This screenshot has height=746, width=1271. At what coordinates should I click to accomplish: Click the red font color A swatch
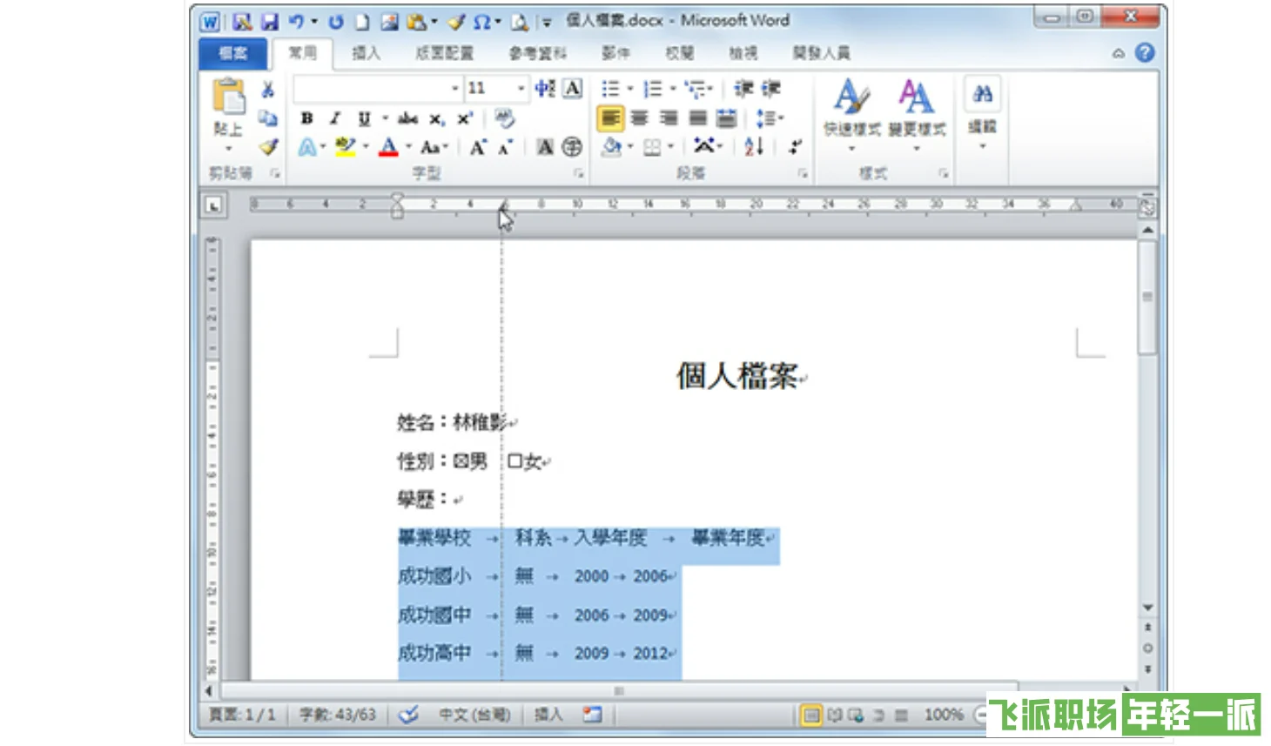click(389, 147)
